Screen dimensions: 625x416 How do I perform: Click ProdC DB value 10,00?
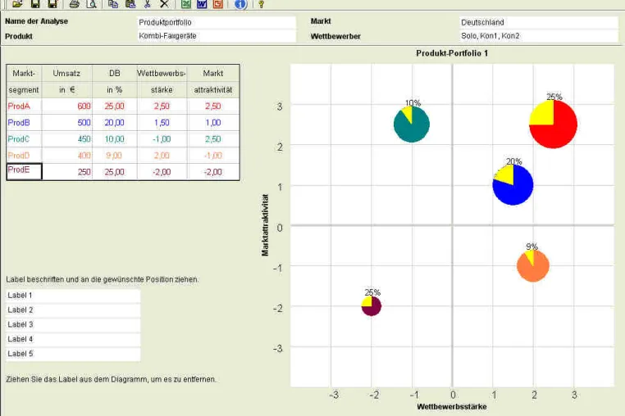(x=115, y=139)
